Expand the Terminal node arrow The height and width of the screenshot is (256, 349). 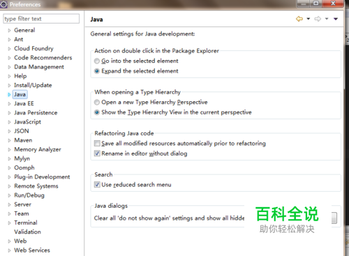click(9, 223)
